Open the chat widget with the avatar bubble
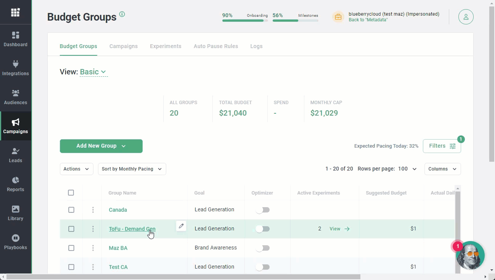The width and height of the screenshot is (495, 280). pos(470,255)
